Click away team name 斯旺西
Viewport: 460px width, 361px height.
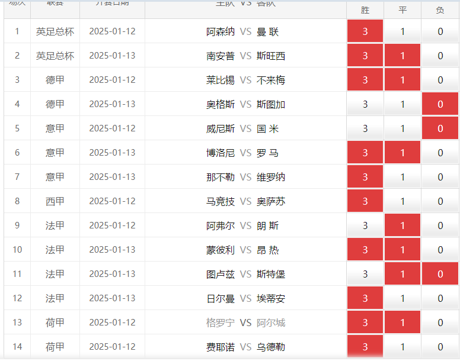[x=271, y=56]
